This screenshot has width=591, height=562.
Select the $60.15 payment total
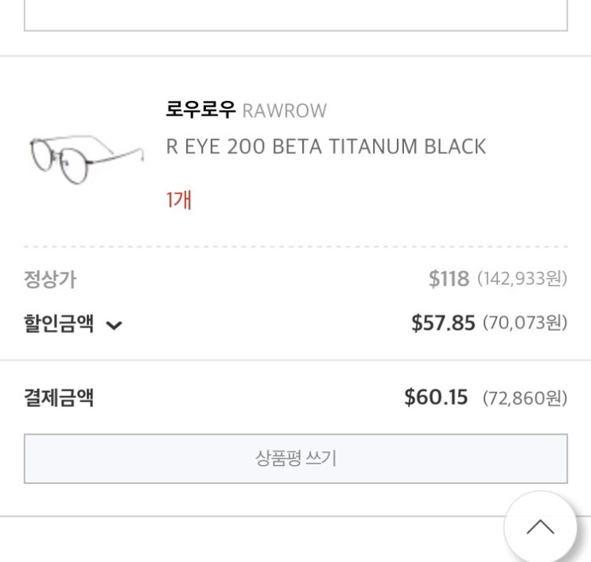pyautogui.click(x=436, y=397)
